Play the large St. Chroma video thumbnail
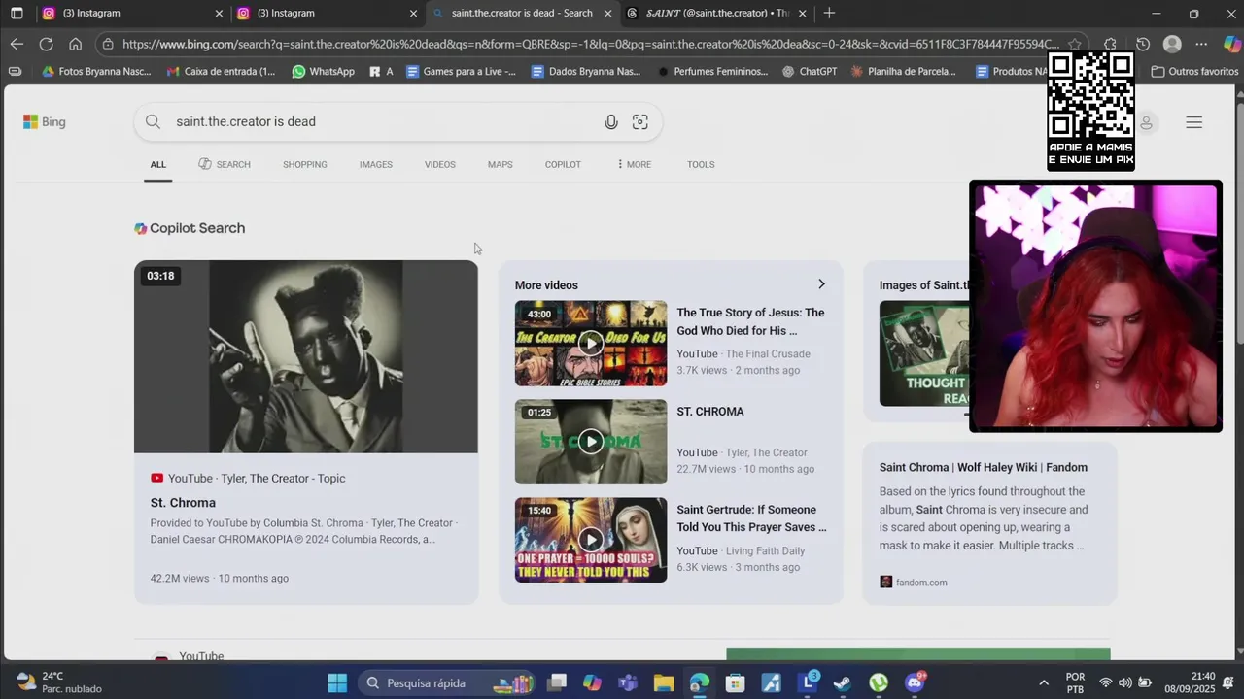Screen dimensions: 1244x699 click(x=306, y=356)
